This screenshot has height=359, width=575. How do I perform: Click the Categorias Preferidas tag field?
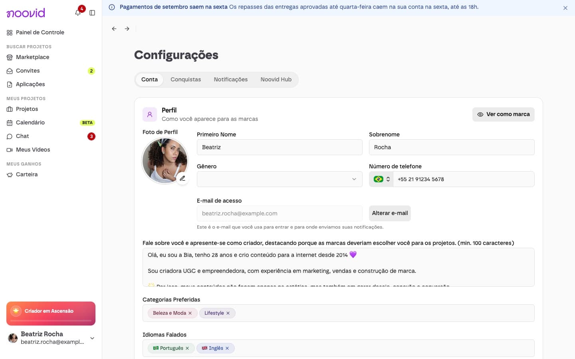[339, 313]
